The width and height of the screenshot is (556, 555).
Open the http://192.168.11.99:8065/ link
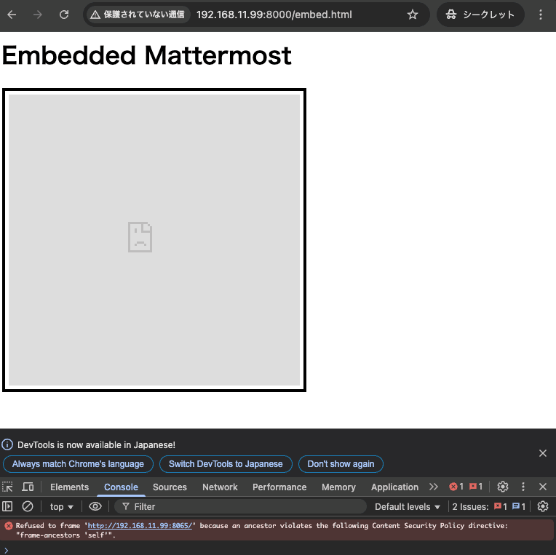[x=140, y=526]
